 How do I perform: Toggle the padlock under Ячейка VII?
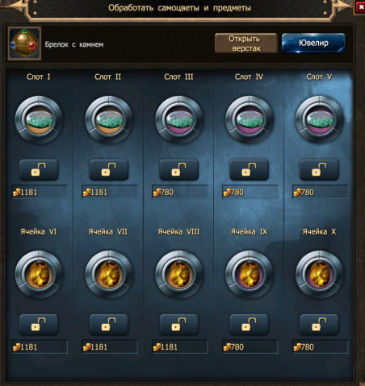pyautogui.click(x=109, y=325)
